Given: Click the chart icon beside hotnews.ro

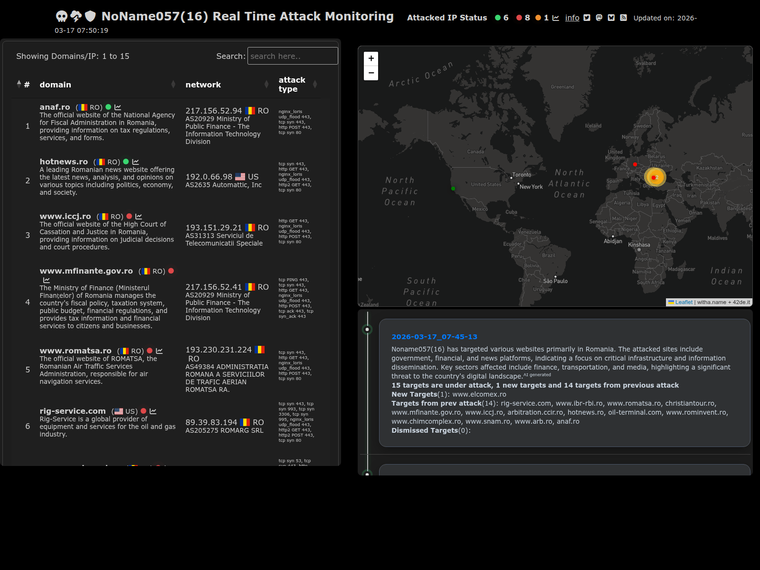Looking at the screenshot, I should [135, 162].
